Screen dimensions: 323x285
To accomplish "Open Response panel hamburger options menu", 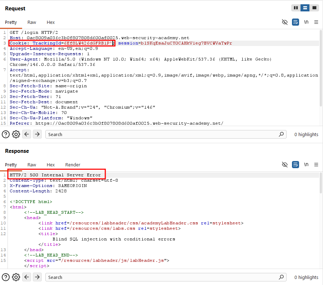I will pyautogui.click(x=316, y=165).
